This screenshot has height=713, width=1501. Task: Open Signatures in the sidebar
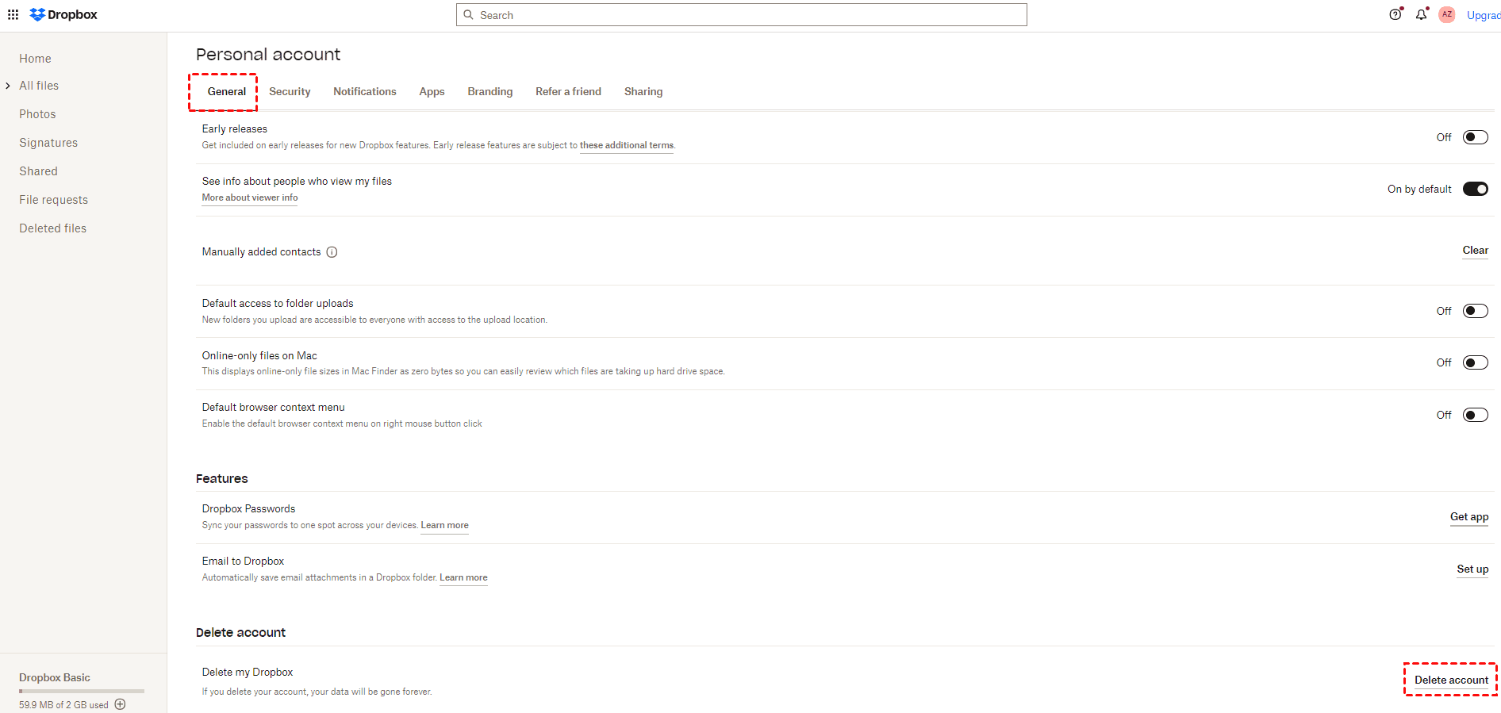48,143
